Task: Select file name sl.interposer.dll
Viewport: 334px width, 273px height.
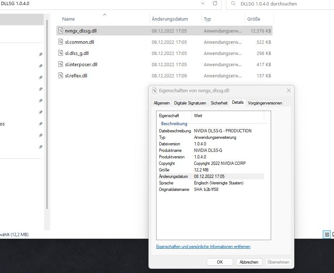Action: 81,64
